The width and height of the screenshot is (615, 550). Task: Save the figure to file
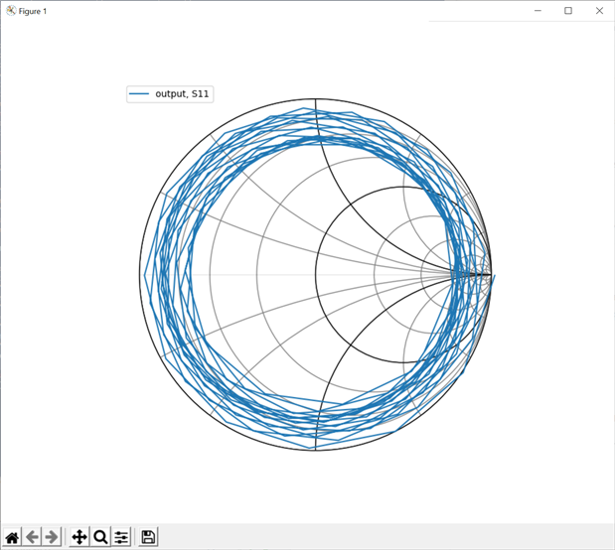[x=148, y=537]
